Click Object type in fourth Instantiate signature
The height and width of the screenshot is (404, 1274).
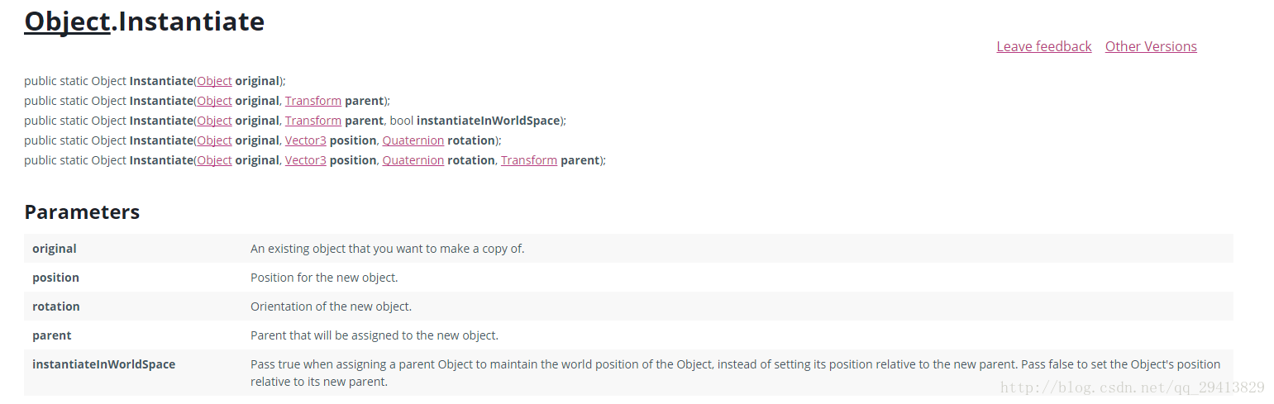coord(214,140)
